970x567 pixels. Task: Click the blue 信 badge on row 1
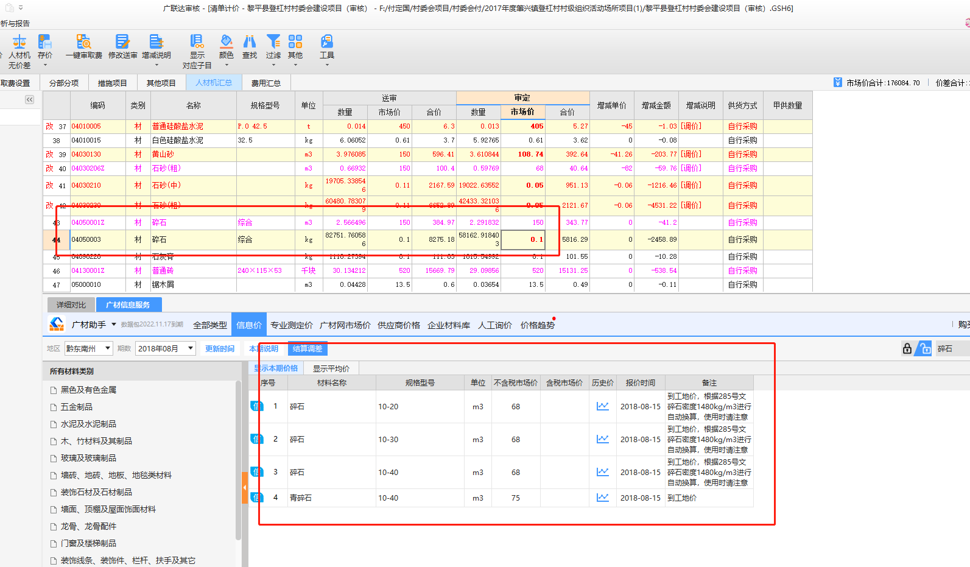256,406
